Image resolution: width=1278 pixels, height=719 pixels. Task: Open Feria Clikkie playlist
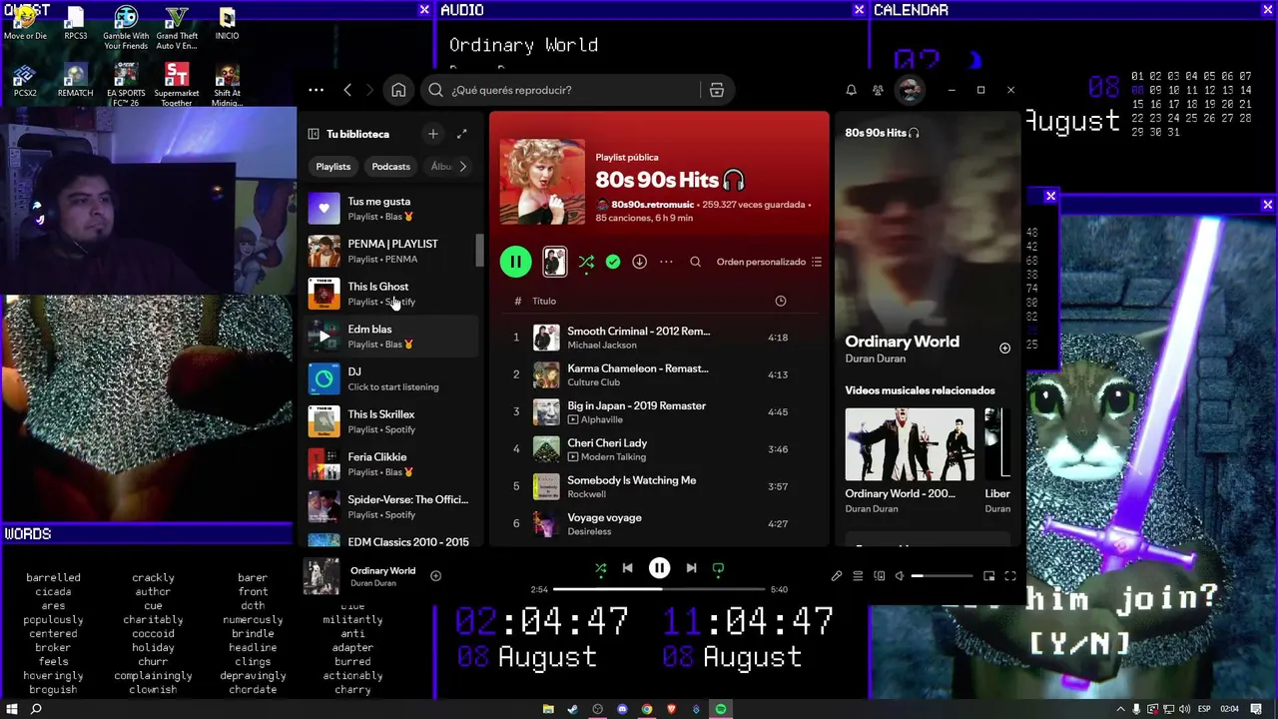(x=391, y=464)
